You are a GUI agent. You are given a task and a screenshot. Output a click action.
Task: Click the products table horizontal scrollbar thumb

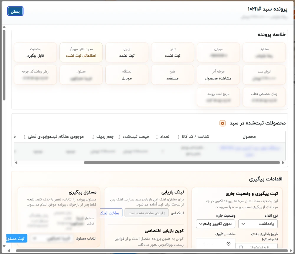(182, 162)
